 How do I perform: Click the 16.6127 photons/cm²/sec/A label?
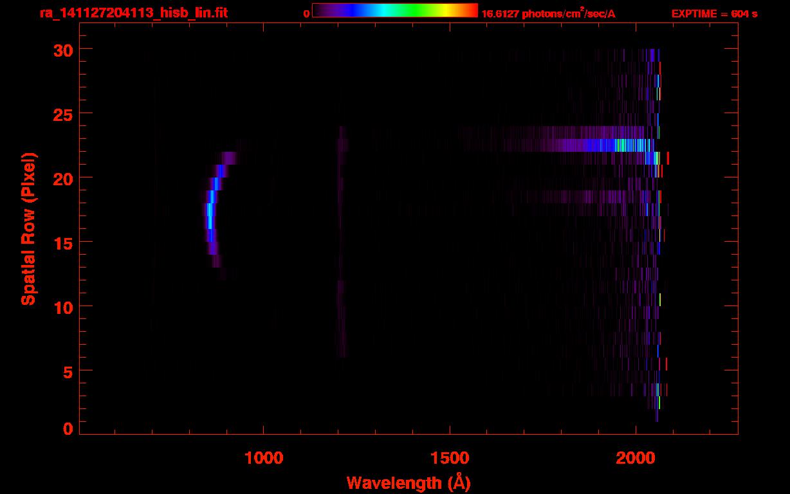(x=548, y=13)
